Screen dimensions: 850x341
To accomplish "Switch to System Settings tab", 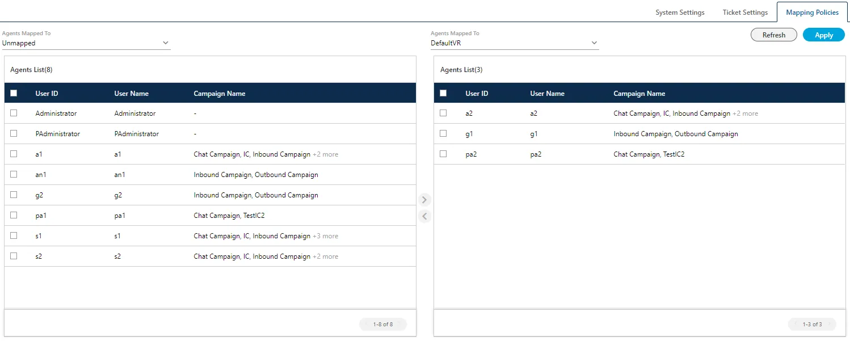I will 680,12.
